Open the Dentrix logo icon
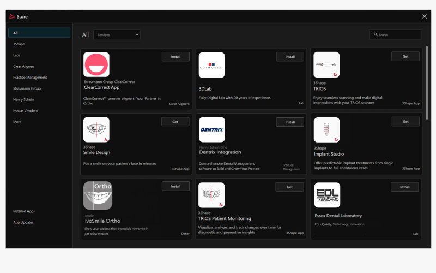 (x=212, y=129)
